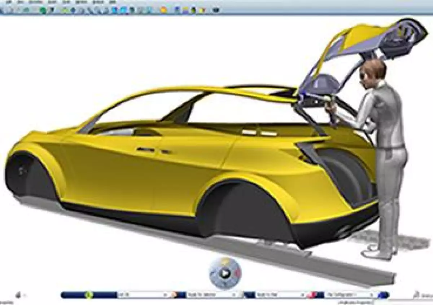Click the blue oval icon in bottom bar

click(x=383, y=295)
